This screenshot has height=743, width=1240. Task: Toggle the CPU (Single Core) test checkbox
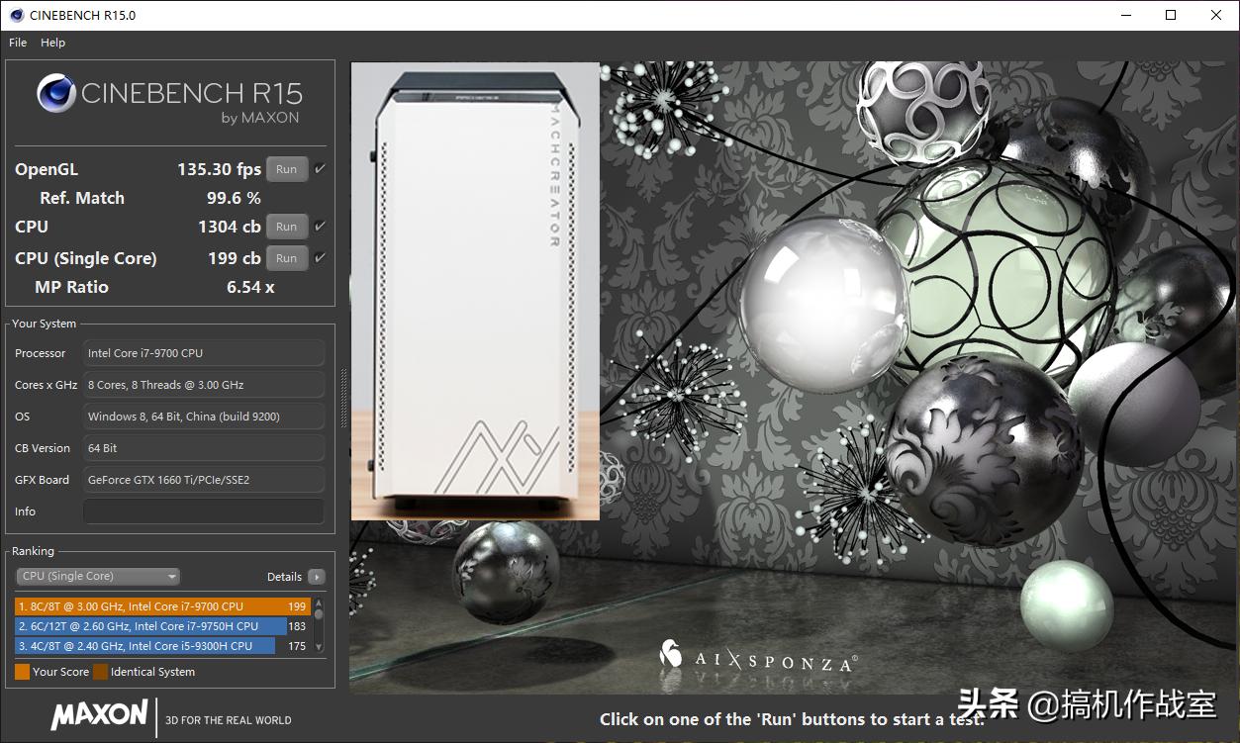[x=320, y=258]
